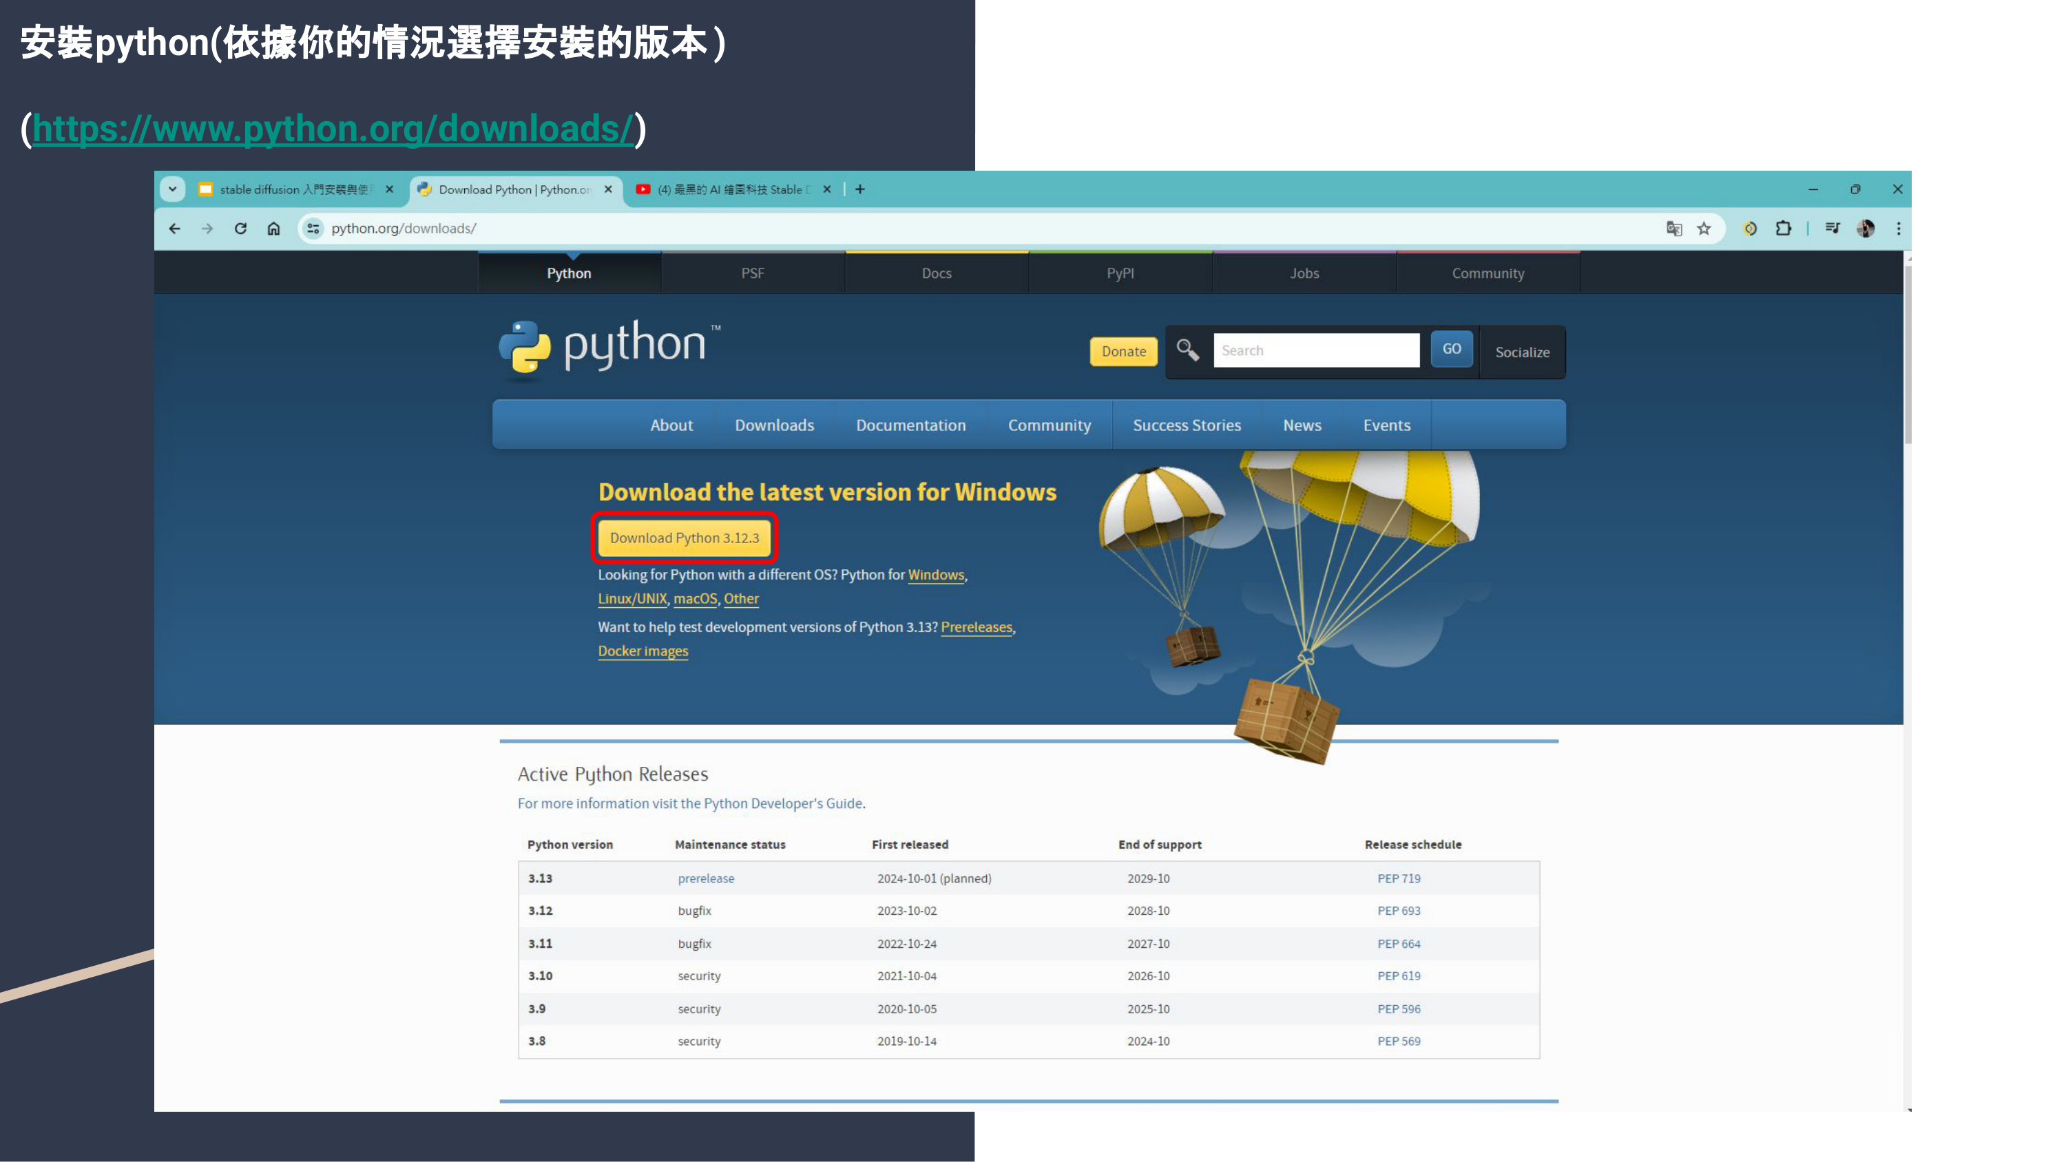Viewport: 2066px width, 1162px height.
Task: Open the Docs top navigation tab
Action: point(937,273)
